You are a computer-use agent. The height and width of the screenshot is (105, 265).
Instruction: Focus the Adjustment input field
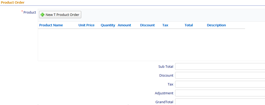(220, 93)
